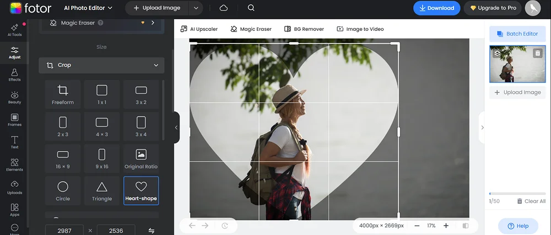Toggle the compare original view icon
The height and width of the screenshot is (235, 551).
[466, 226]
